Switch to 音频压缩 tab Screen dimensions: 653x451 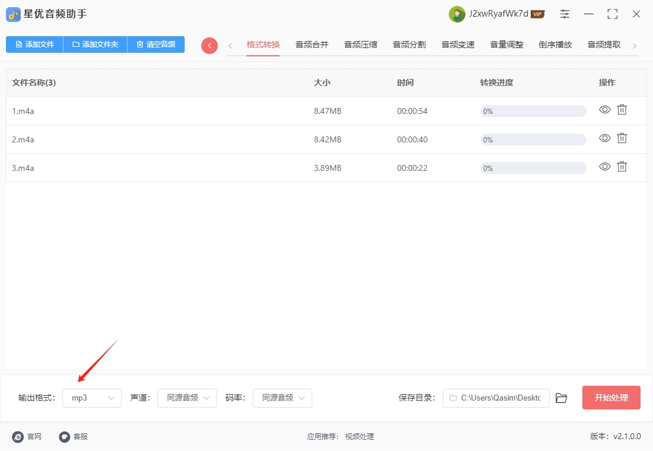coord(361,45)
